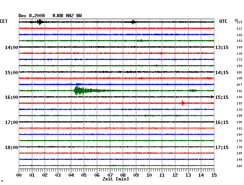
Task: Click the red spike event near minute 12
Action: pos(183,103)
